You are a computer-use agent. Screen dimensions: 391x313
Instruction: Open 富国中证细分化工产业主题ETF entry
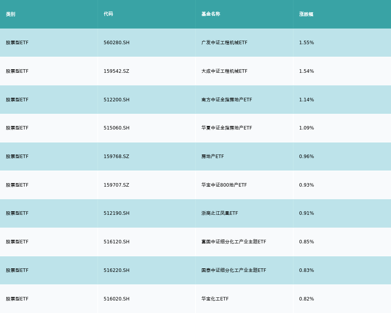click(x=234, y=242)
